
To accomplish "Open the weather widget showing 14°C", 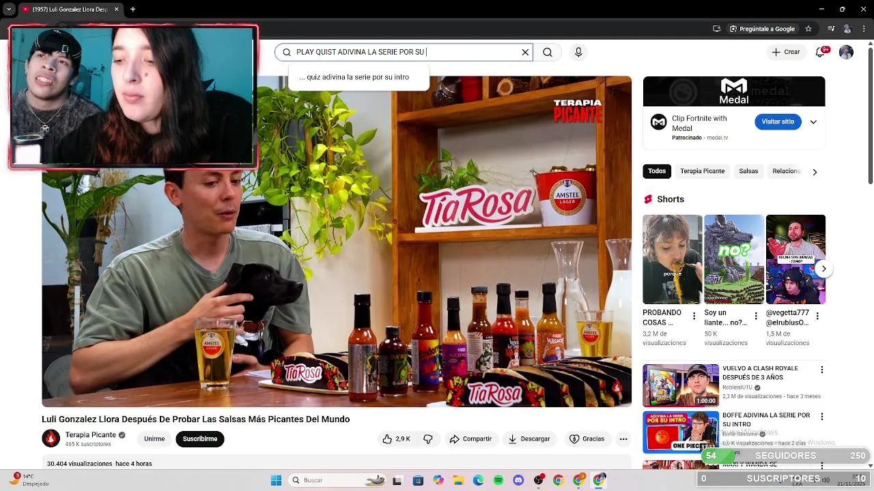I will click(x=29, y=480).
